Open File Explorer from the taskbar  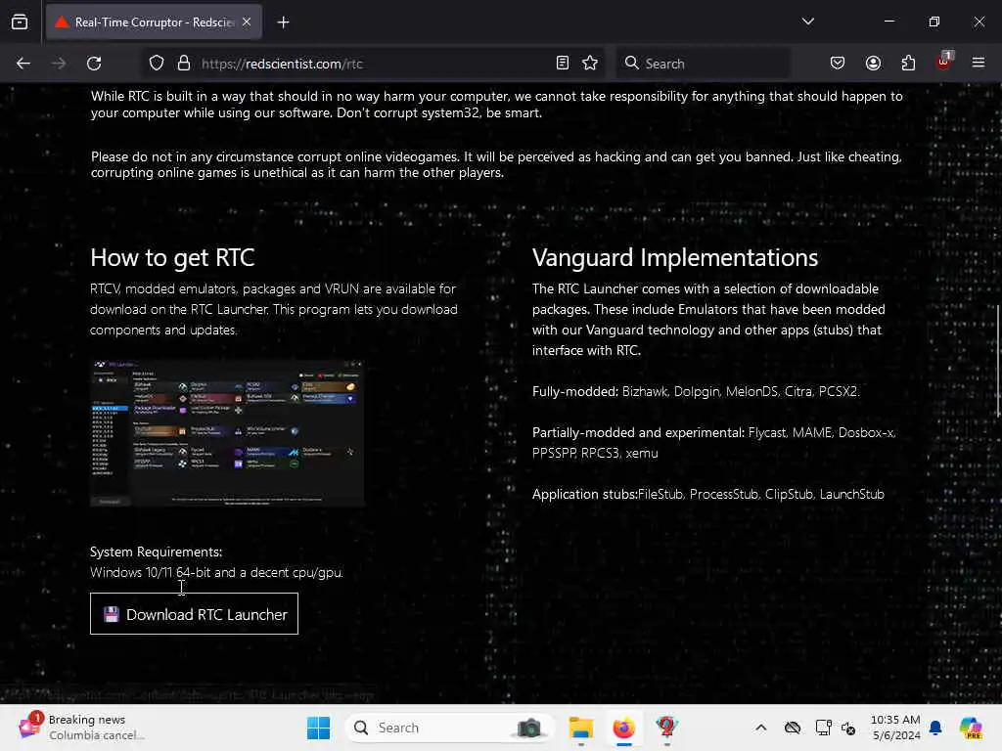[x=581, y=728]
